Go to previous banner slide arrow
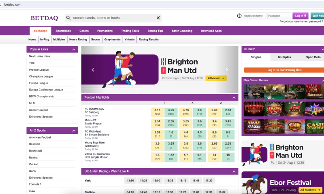Screen dimensions: 324x194 point(93,70)
